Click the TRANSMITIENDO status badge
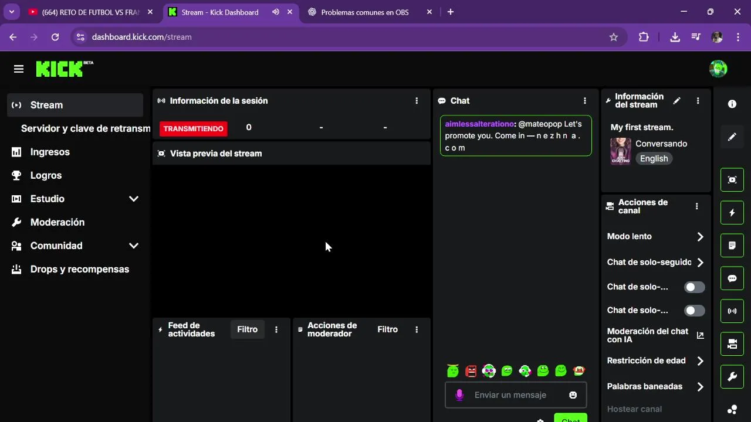751x422 pixels. [193, 128]
